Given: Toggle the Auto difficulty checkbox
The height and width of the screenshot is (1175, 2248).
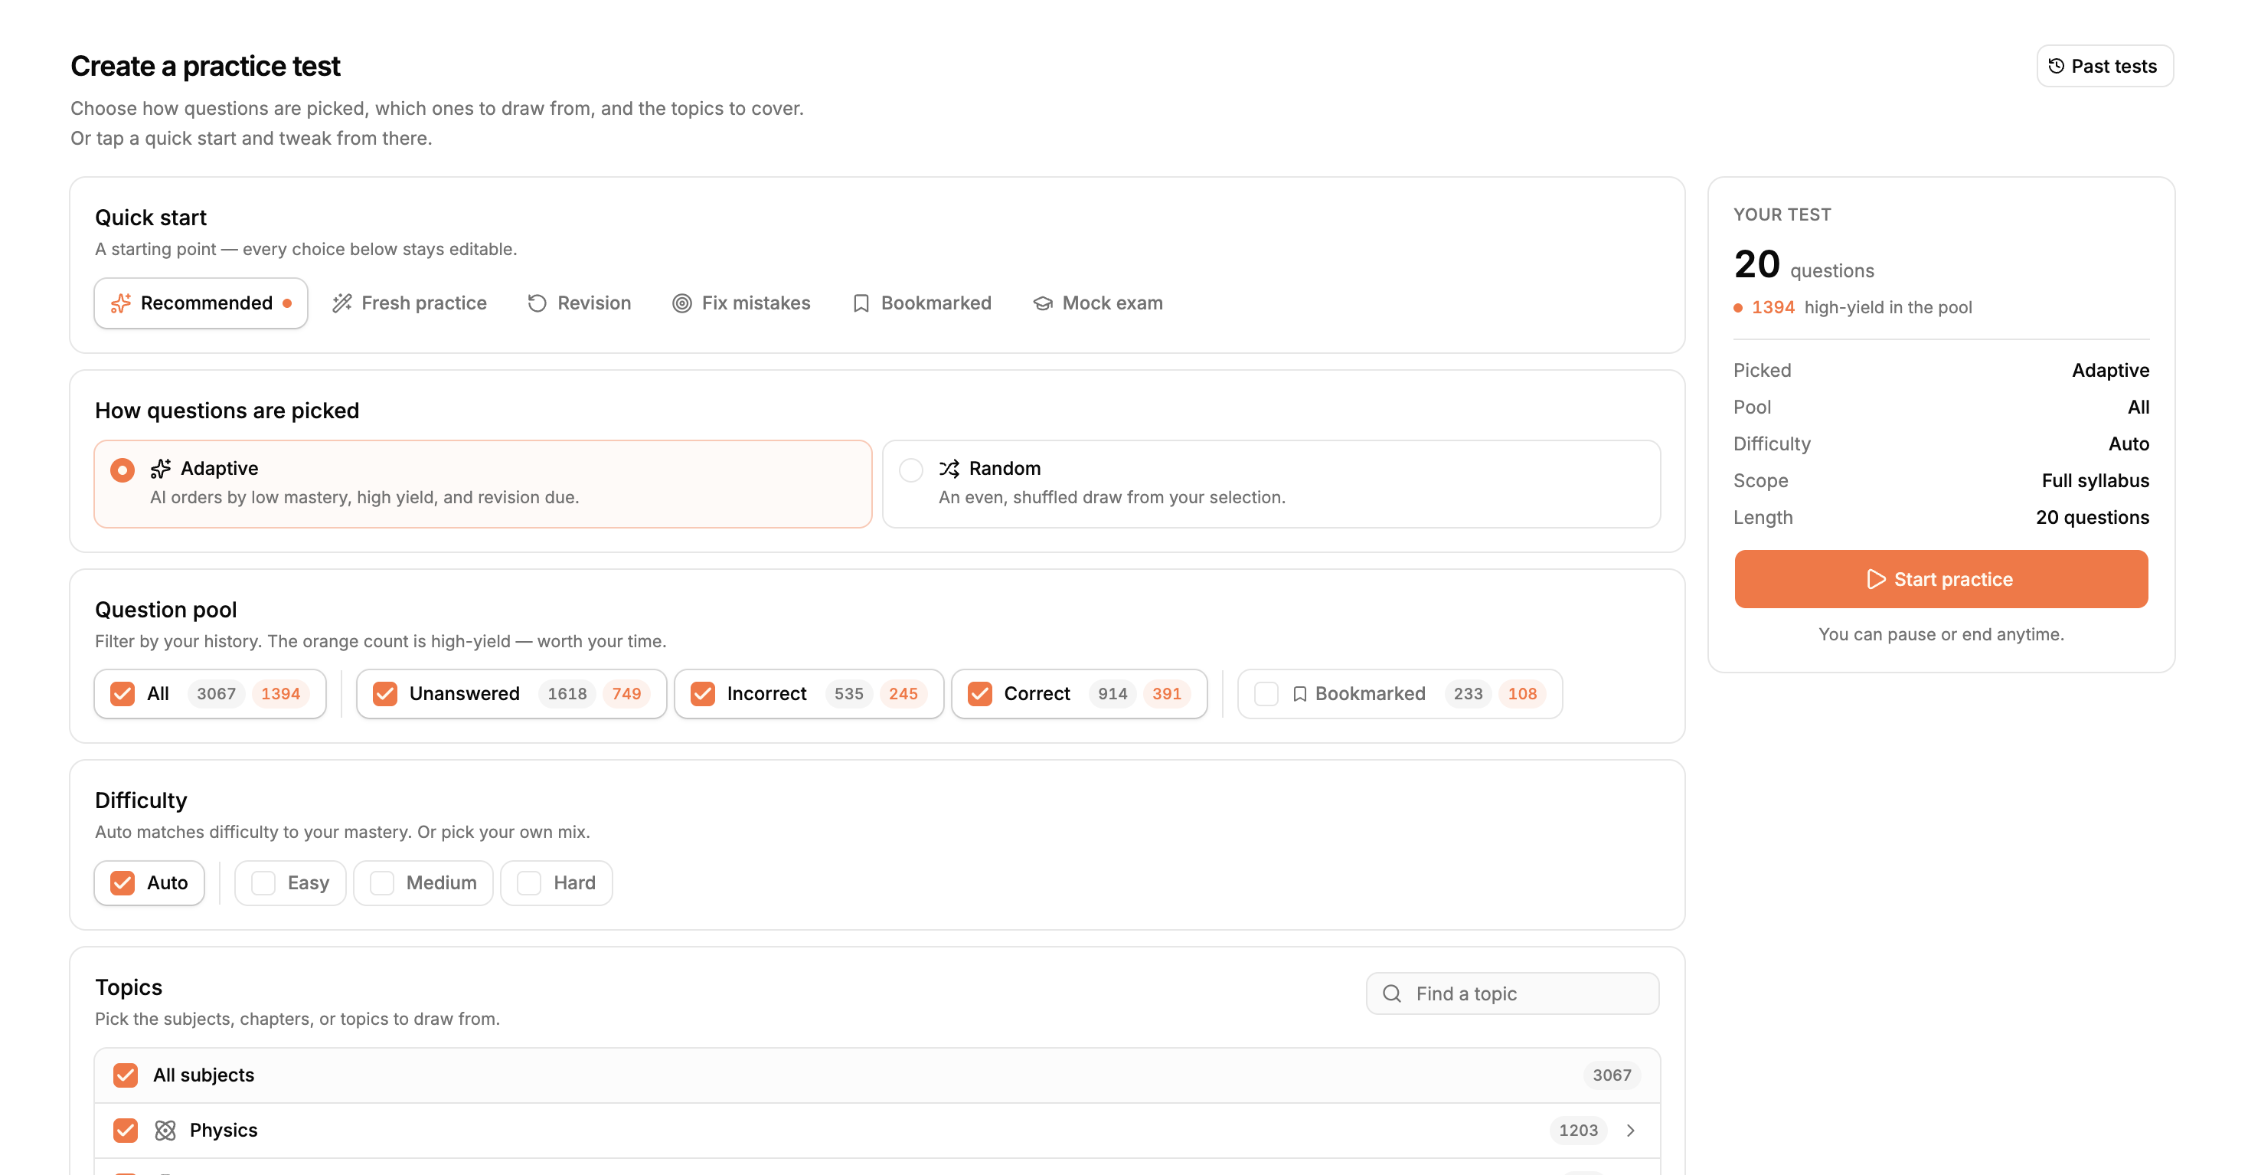Looking at the screenshot, I should point(123,883).
